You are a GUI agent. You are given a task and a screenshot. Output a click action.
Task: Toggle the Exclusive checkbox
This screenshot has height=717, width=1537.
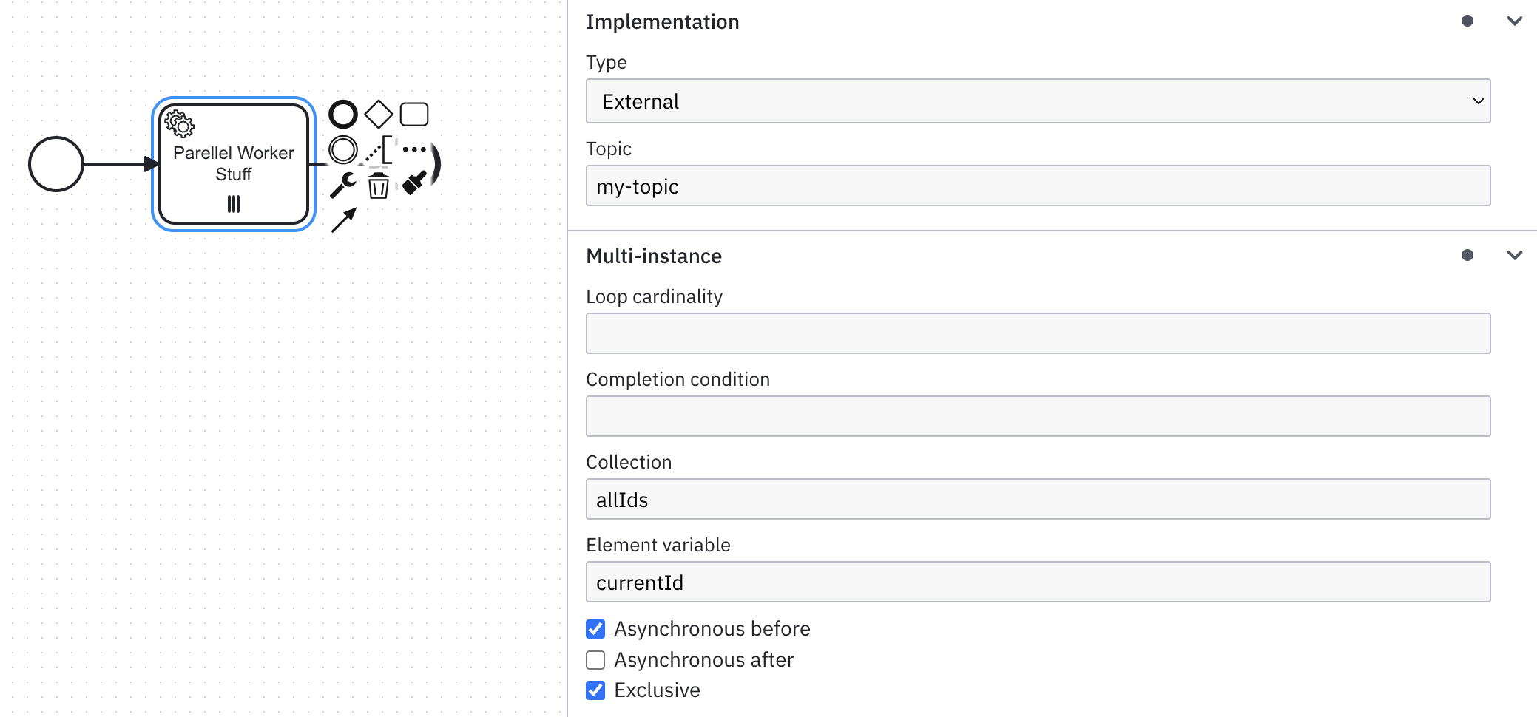[595, 690]
